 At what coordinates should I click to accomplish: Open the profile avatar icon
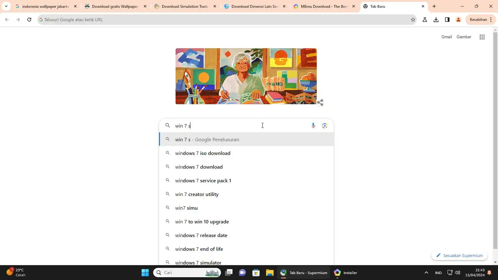click(458, 20)
